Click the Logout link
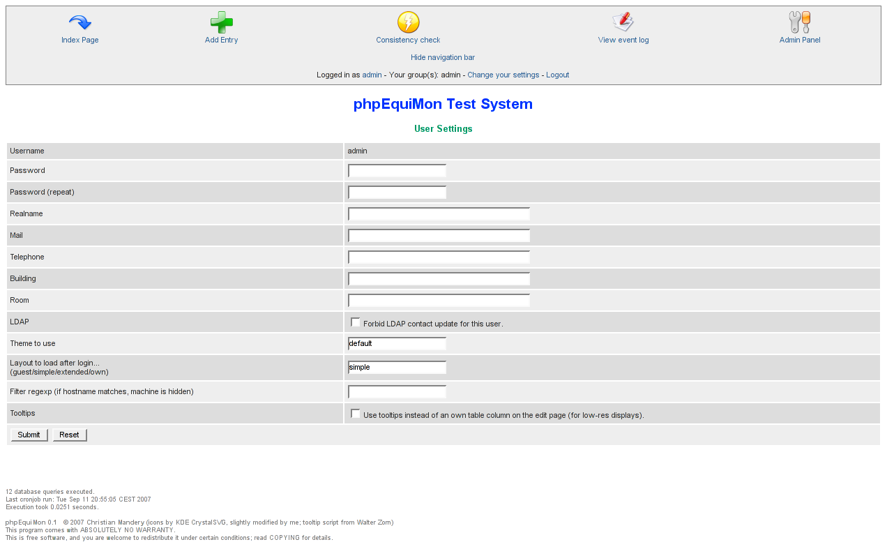 pyautogui.click(x=557, y=75)
